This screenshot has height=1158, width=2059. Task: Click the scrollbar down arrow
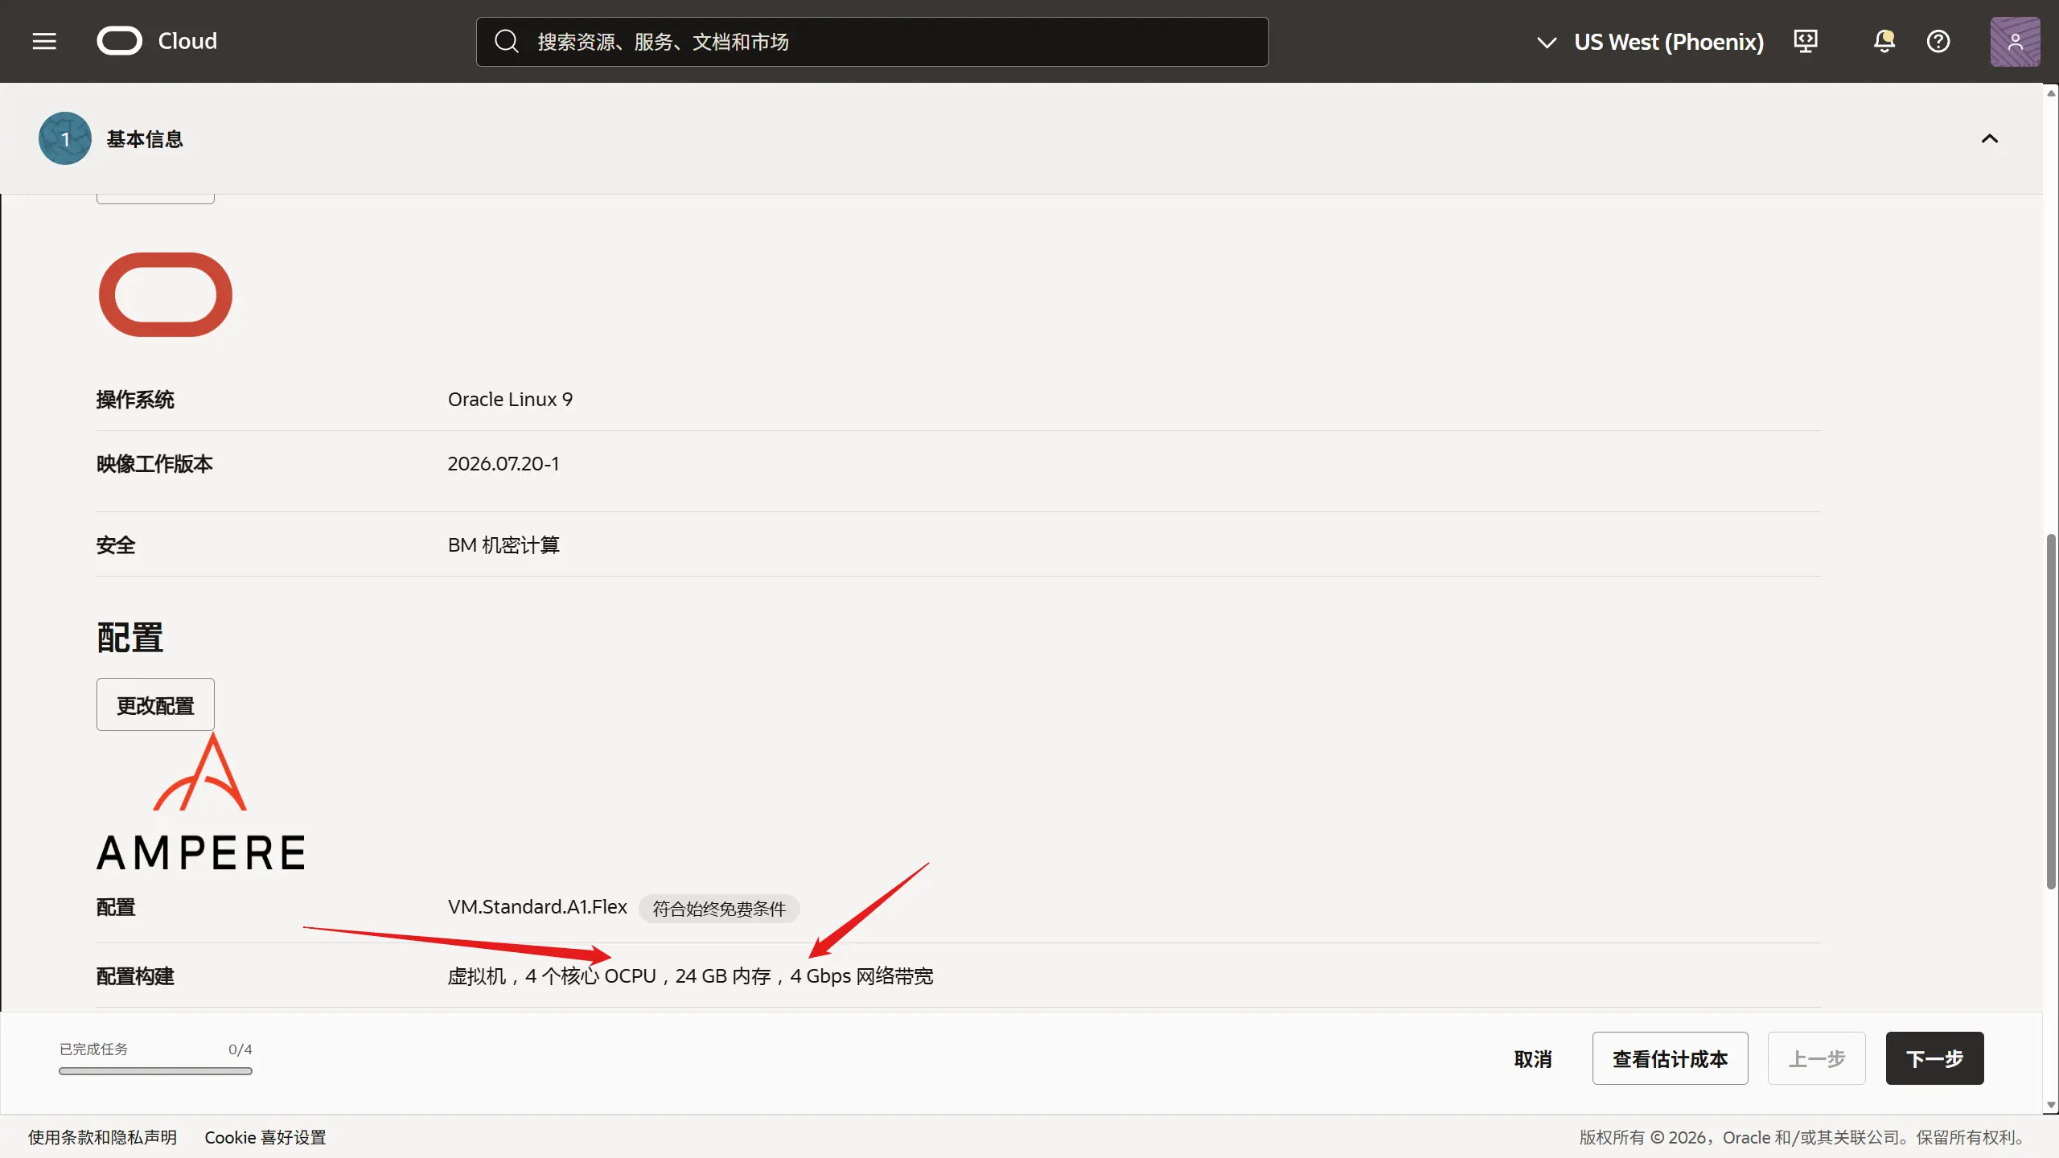(x=2051, y=1106)
